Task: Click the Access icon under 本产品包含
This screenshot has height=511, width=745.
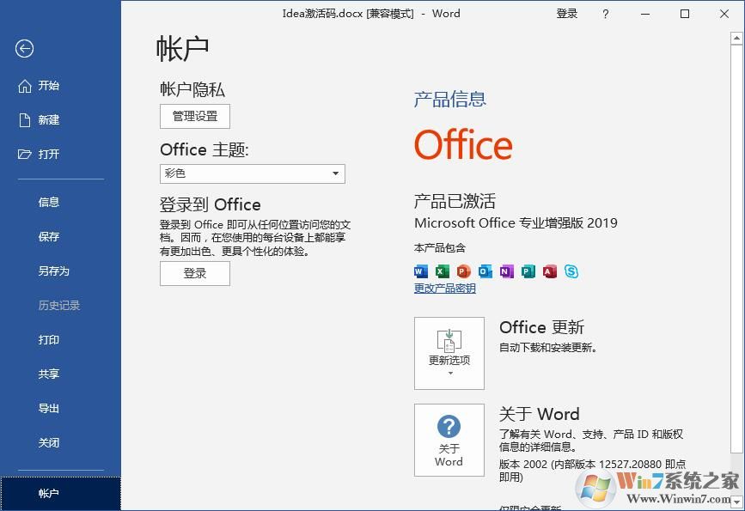Action: (x=548, y=271)
